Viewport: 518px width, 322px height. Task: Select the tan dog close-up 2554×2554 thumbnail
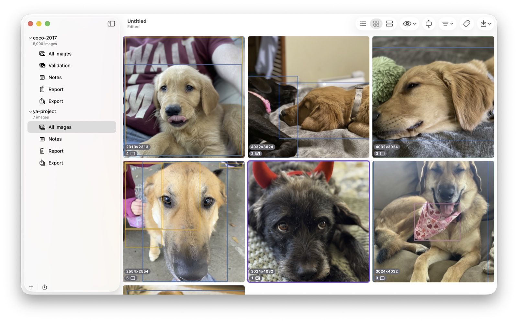[184, 221]
